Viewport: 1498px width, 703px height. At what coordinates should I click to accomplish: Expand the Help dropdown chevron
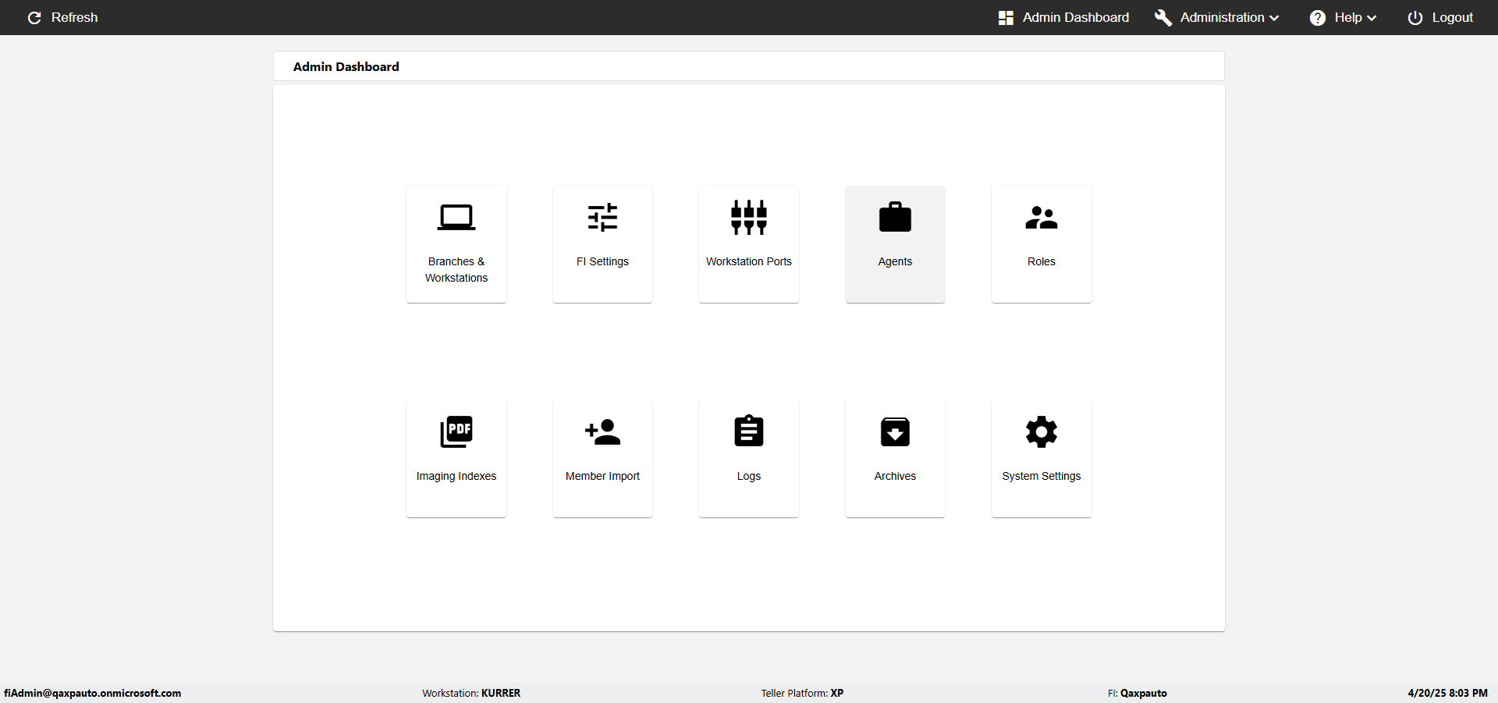tap(1372, 18)
